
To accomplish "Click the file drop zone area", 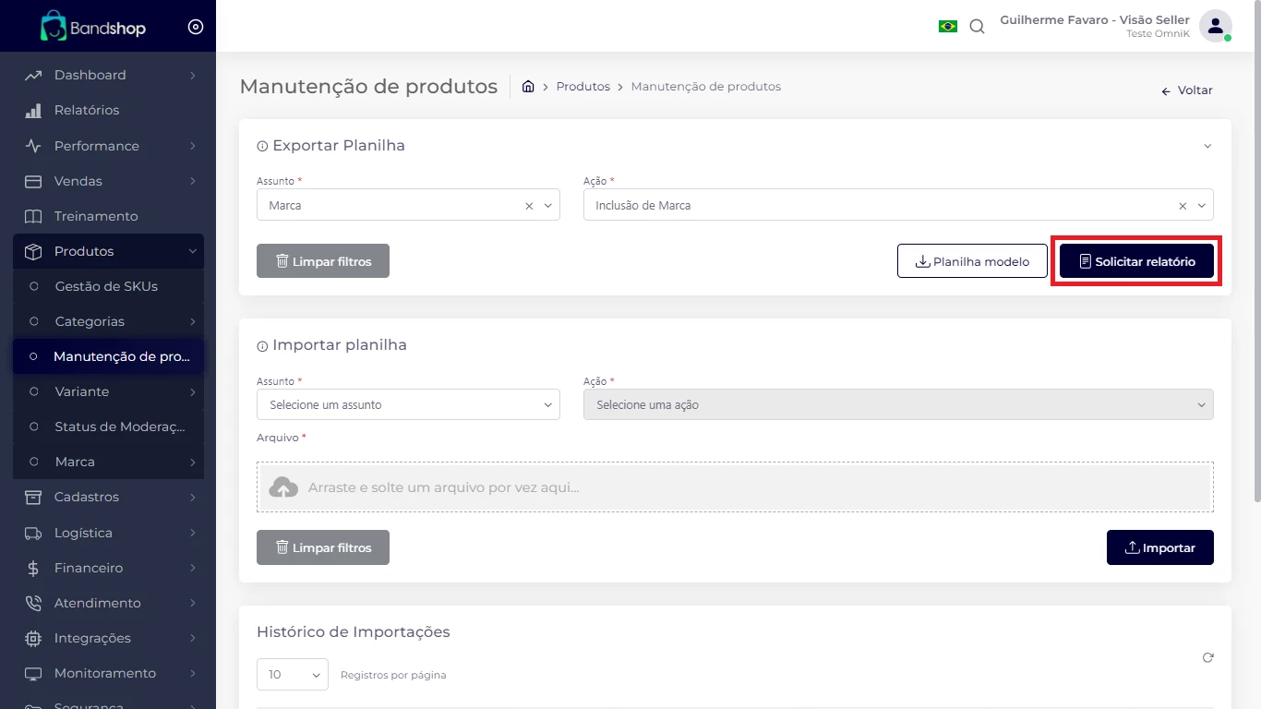I will (x=735, y=487).
